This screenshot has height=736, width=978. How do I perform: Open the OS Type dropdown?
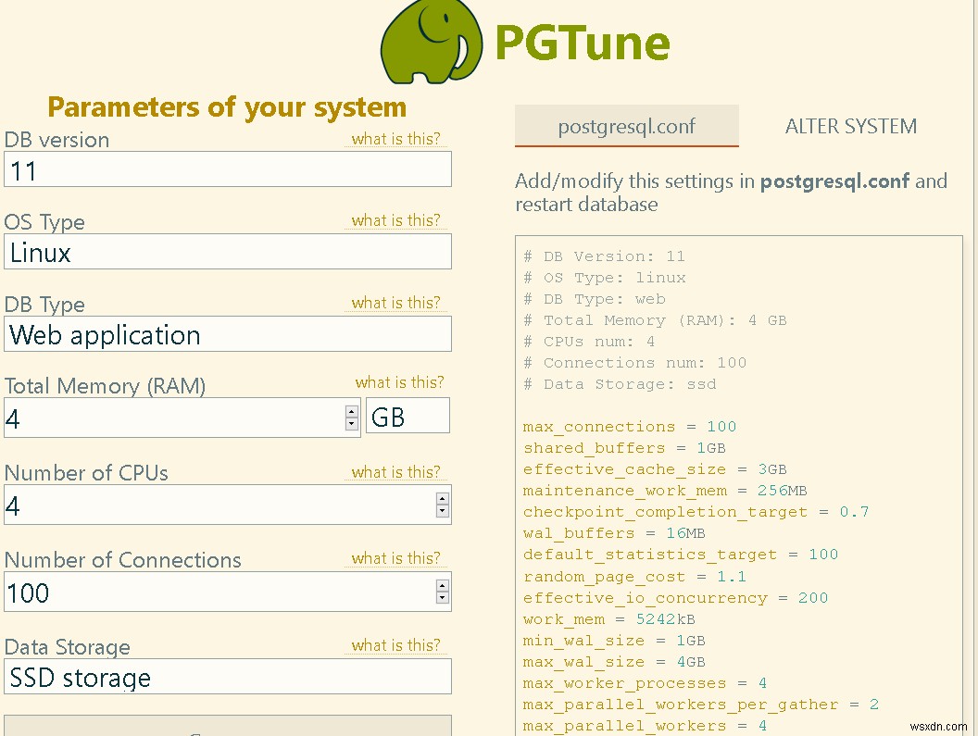[228, 252]
